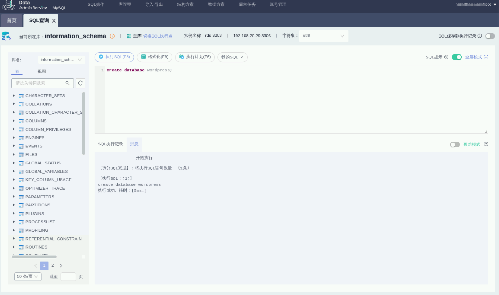Click the 全屏模式 link
Image resolution: width=499 pixels, height=295 pixels.
click(x=474, y=57)
